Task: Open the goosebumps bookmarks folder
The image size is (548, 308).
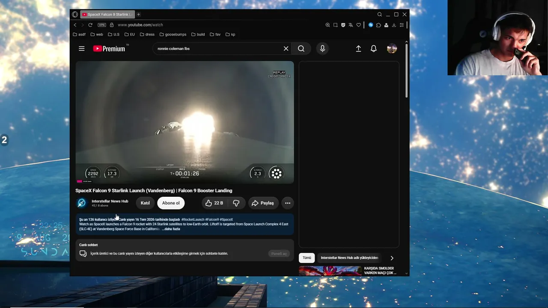Action: point(173,34)
